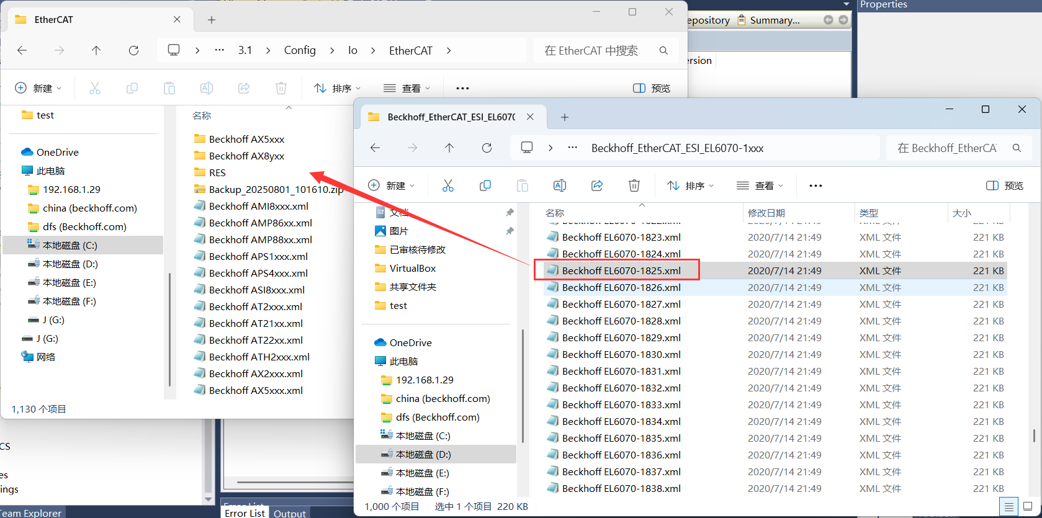Open 查看 view dropdown in Beckhoff_EtherCAT_ESI window

pyautogui.click(x=760, y=185)
